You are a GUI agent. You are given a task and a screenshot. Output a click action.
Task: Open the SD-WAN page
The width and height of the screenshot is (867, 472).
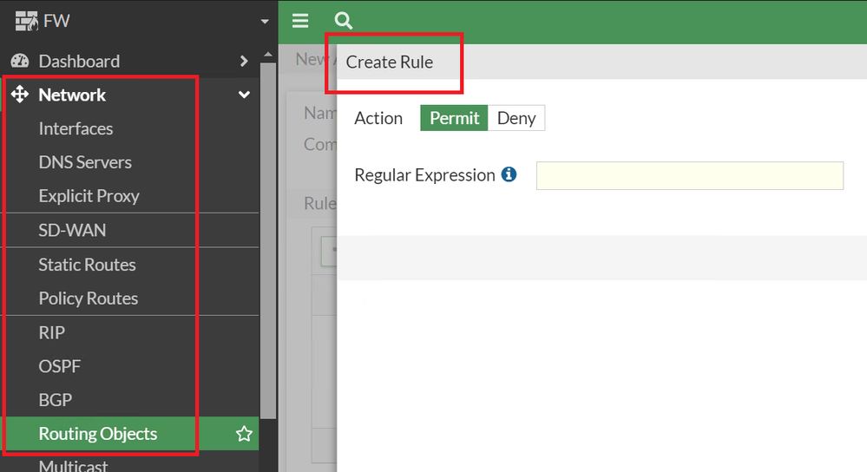[72, 231]
